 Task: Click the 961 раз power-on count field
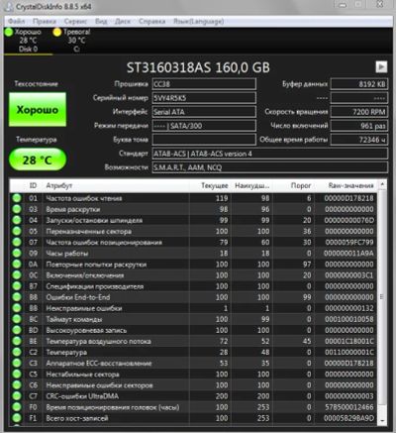359,126
